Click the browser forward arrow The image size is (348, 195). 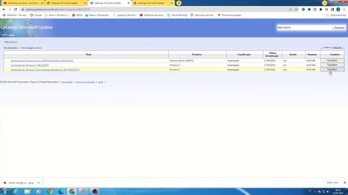click(x=10, y=10)
